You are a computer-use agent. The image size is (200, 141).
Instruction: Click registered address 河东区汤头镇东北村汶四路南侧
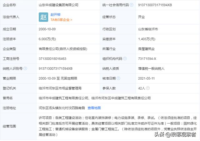pyautogui.click(x=61, y=108)
